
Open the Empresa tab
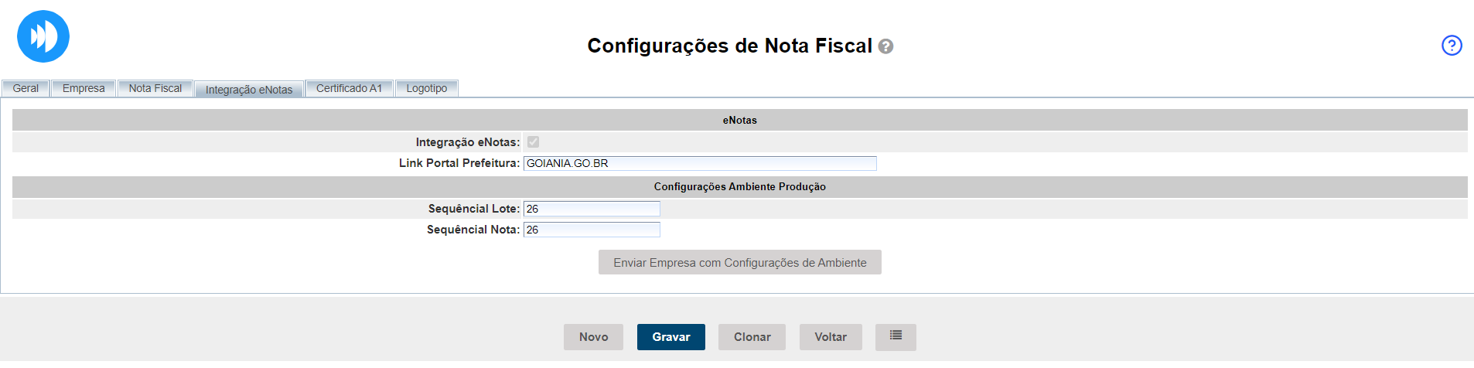pos(84,88)
